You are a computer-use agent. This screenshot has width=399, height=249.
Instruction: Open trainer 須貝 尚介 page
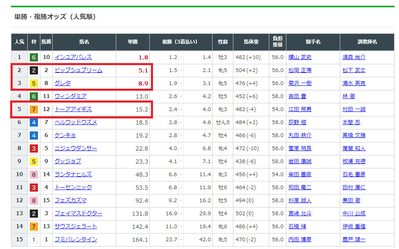pyautogui.click(x=354, y=57)
